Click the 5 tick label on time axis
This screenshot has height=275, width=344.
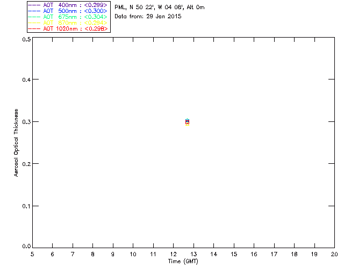pos(32,255)
